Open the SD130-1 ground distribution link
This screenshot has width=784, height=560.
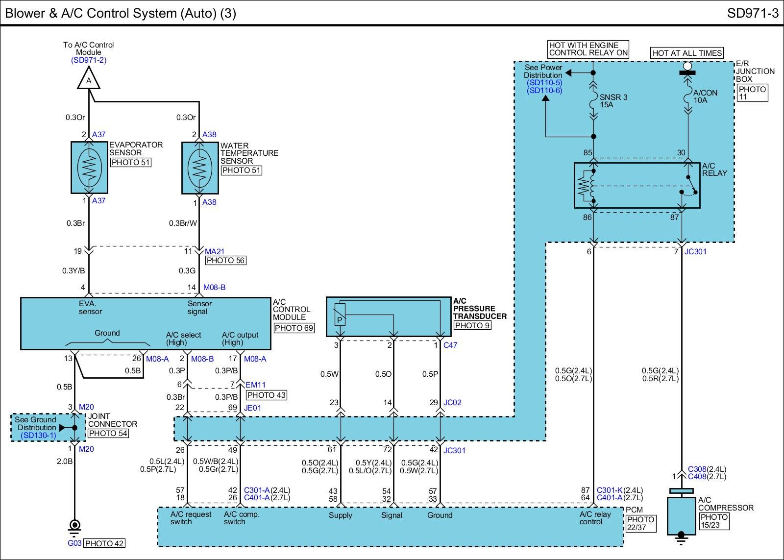38,435
